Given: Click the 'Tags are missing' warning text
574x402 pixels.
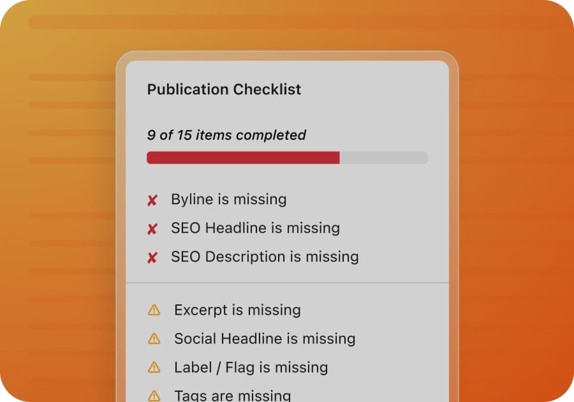Looking at the screenshot, I should (x=232, y=396).
